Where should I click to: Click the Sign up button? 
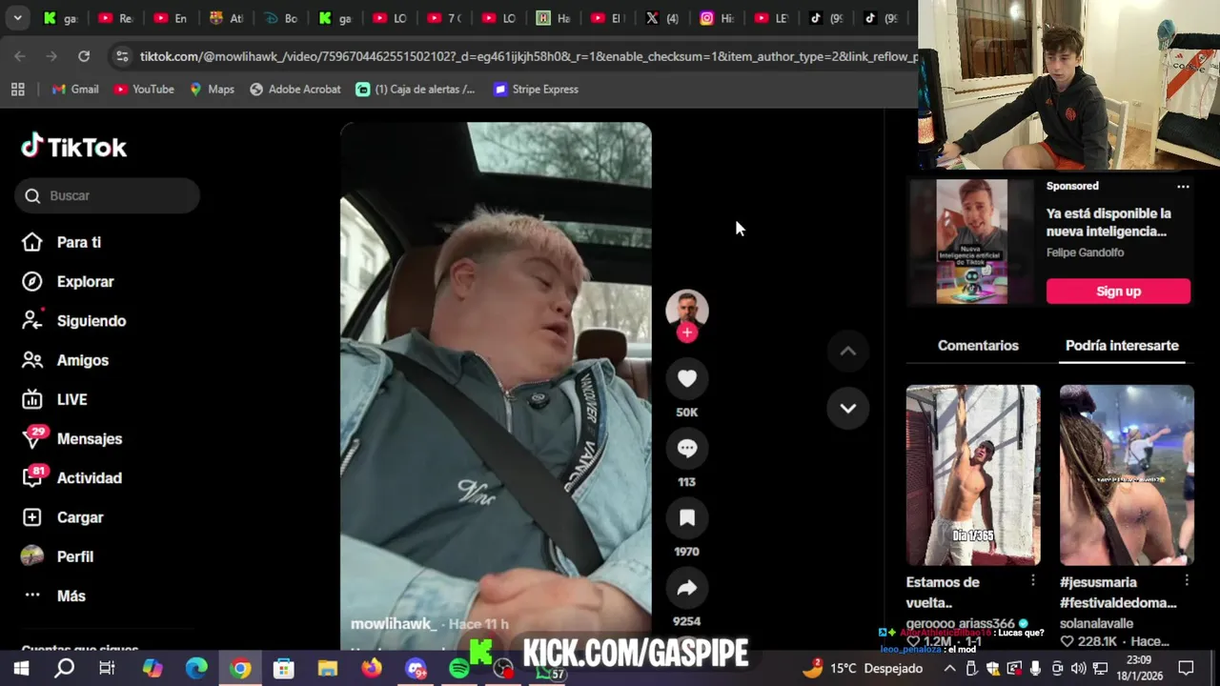1118,292
